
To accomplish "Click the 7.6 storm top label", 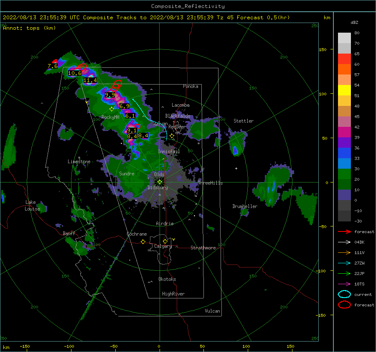I will [53, 66].
